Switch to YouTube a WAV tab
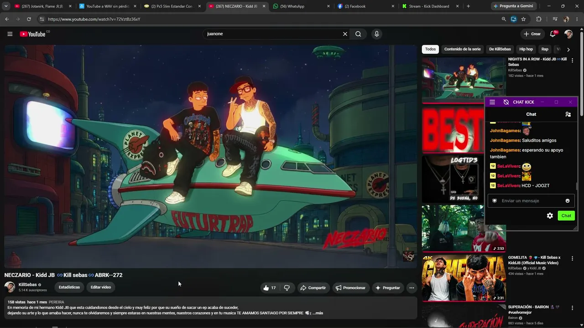 click(x=108, y=6)
